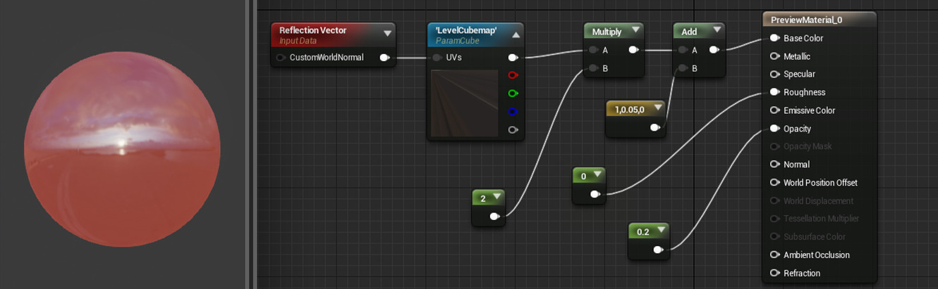The height and width of the screenshot is (289, 938).
Task: Click the red channel output pin on LevelCubemap
Action: pos(513,75)
